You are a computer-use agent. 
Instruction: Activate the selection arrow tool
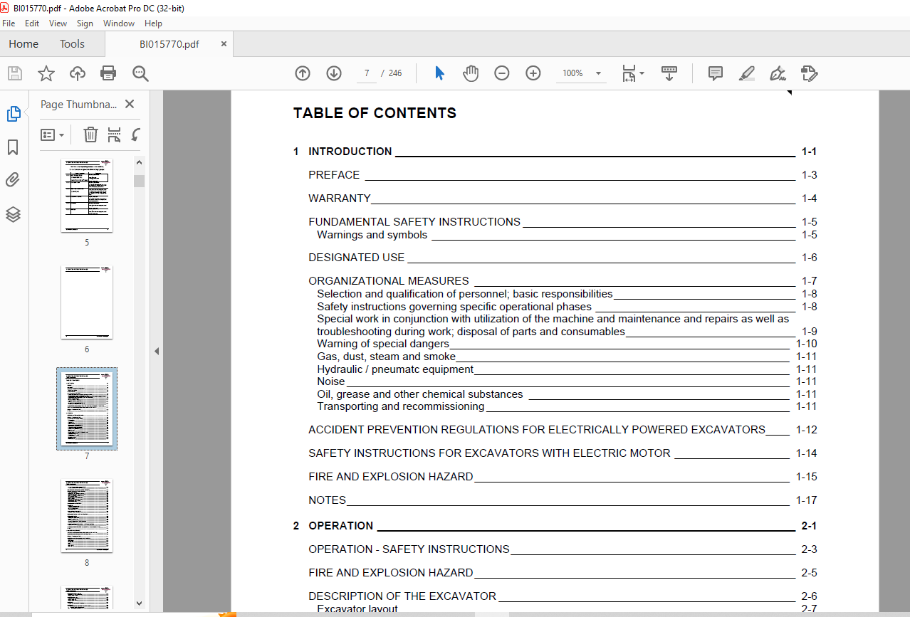coord(439,73)
